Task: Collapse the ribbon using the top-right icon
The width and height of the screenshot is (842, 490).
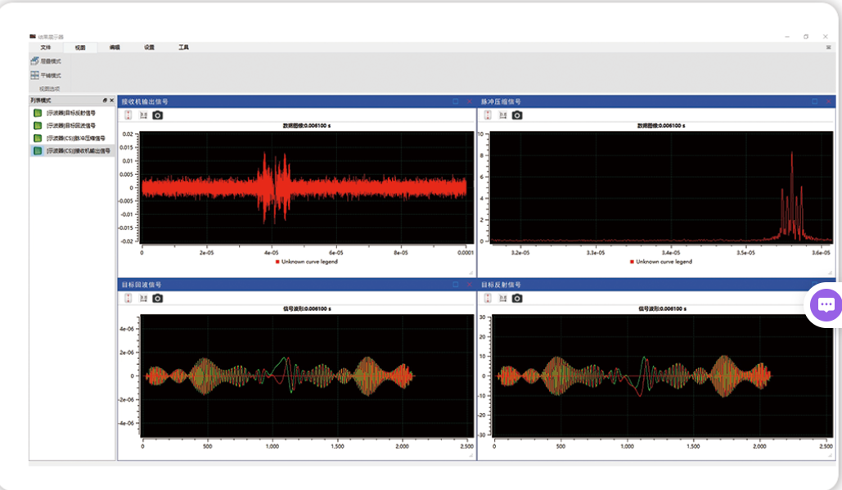Action: pyautogui.click(x=828, y=47)
